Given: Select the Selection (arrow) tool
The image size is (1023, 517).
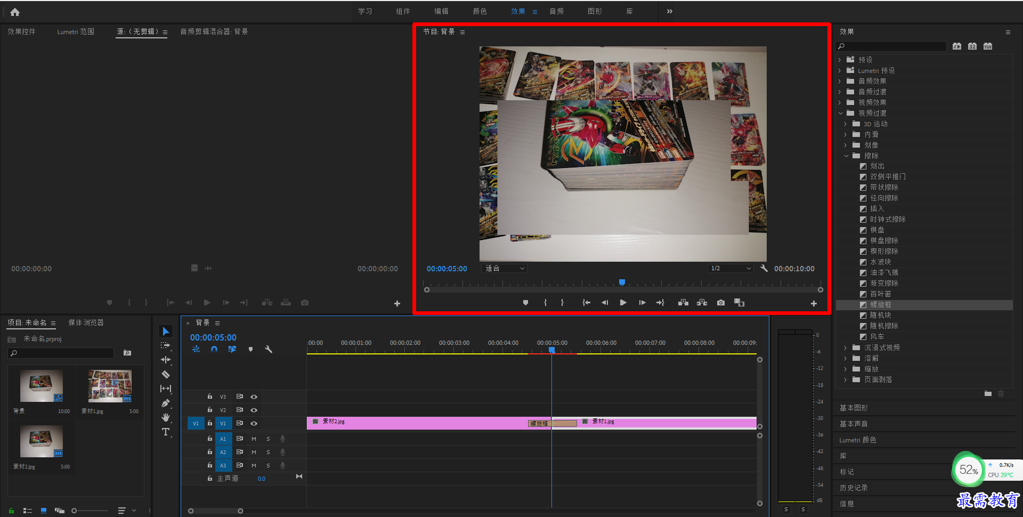Looking at the screenshot, I should tap(166, 332).
